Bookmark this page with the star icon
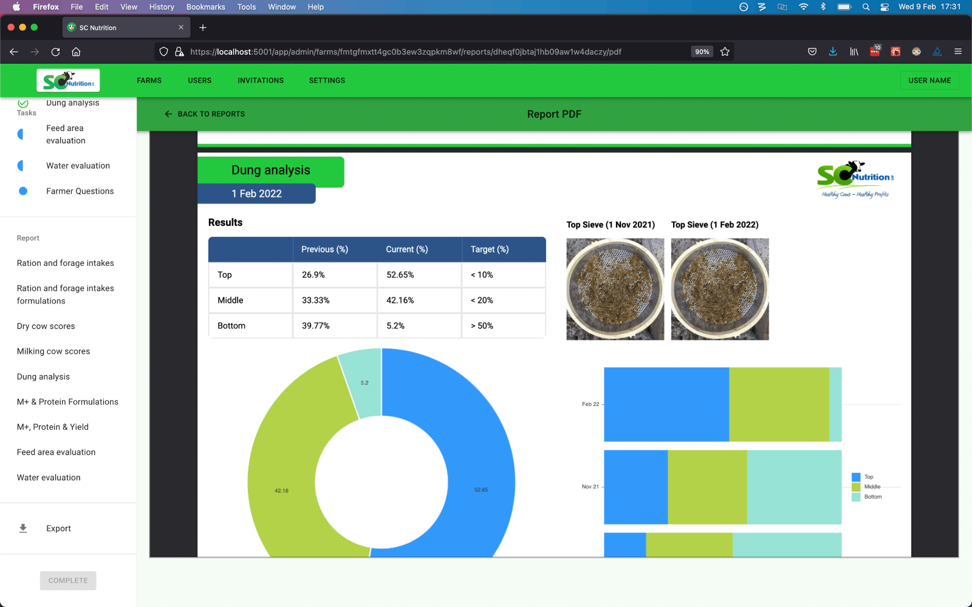This screenshot has height=607, width=972. click(725, 52)
